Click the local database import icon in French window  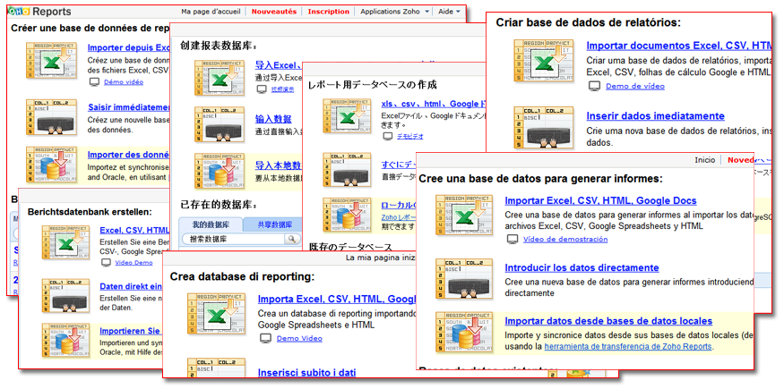point(51,164)
